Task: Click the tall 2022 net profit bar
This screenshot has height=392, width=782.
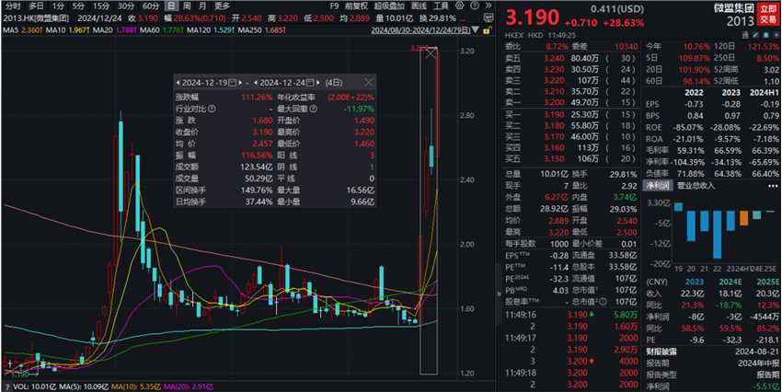Action: click(717, 235)
